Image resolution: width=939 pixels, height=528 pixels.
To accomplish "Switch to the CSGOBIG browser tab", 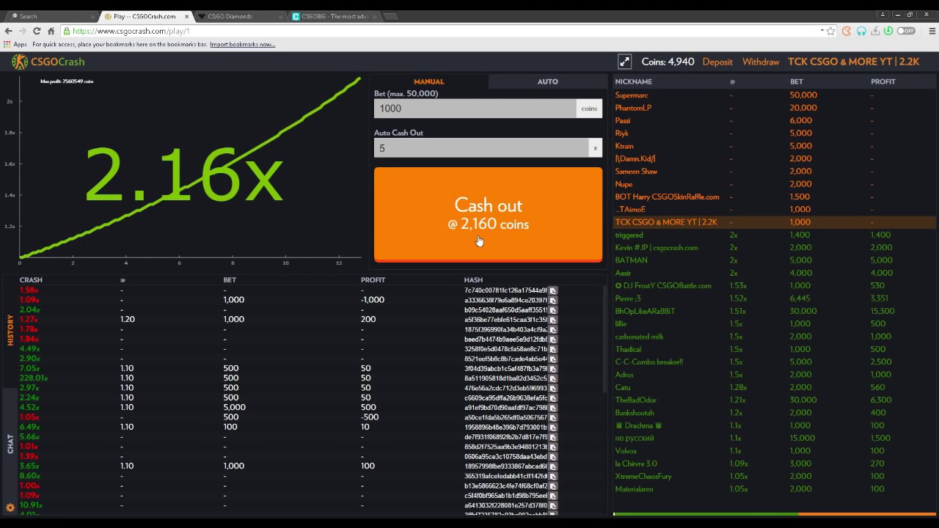I will [x=334, y=16].
